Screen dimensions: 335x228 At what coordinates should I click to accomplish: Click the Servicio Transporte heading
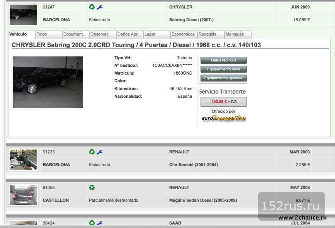coord(223,92)
